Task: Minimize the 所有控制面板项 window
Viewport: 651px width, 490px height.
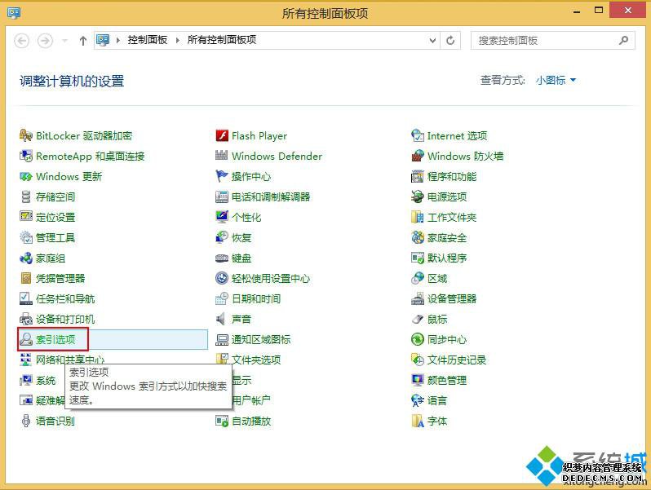Action: [577, 11]
